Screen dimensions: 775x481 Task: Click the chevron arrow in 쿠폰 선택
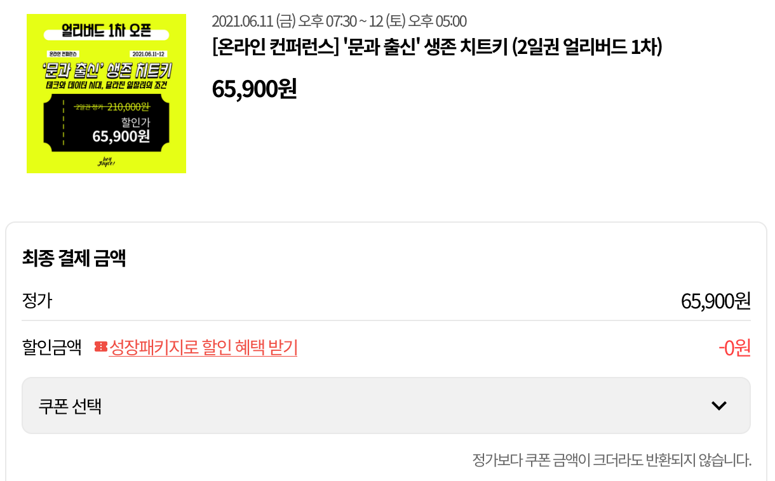718,405
